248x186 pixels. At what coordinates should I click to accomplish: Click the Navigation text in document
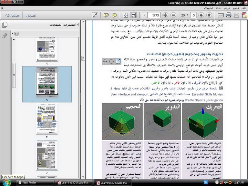click(x=216, y=100)
